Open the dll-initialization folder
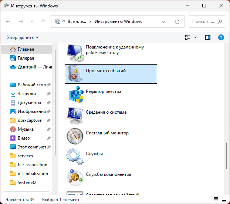This screenshot has height=204, width=230. (x=26, y=174)
